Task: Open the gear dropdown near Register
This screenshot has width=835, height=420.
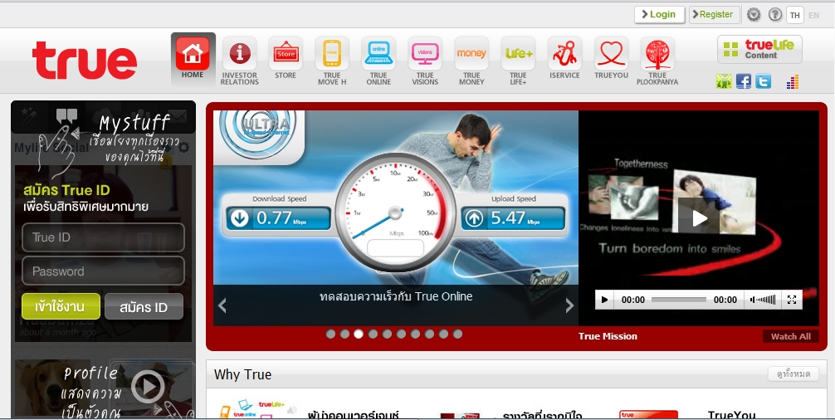Action: (754, 15)
